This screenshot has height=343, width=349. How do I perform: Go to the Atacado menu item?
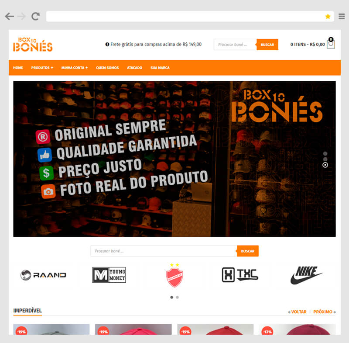(x=134, y=68)
